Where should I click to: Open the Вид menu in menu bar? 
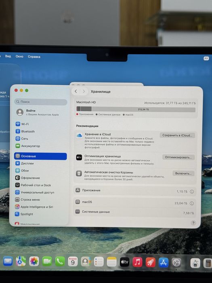[8, 56]
